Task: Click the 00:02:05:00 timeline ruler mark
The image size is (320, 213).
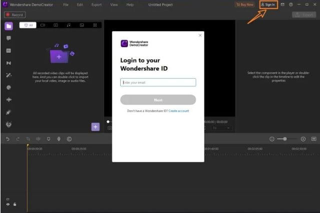Action: pyautogui.click(x=255, y=149)
